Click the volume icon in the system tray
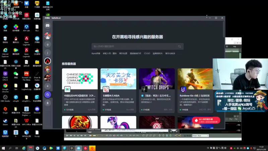This screenshot has width=268, height=151. click(241, 148)
